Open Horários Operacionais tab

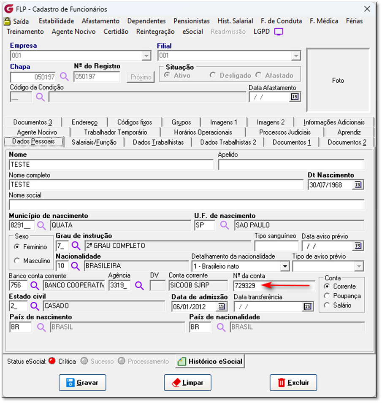point(203,133)
